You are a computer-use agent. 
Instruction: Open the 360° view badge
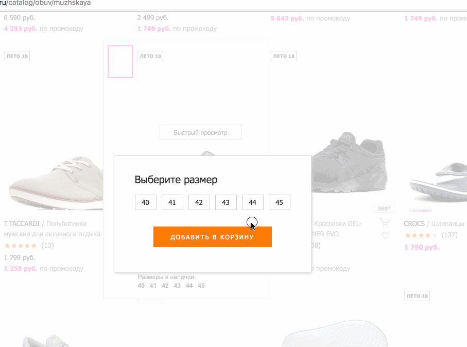384,209
